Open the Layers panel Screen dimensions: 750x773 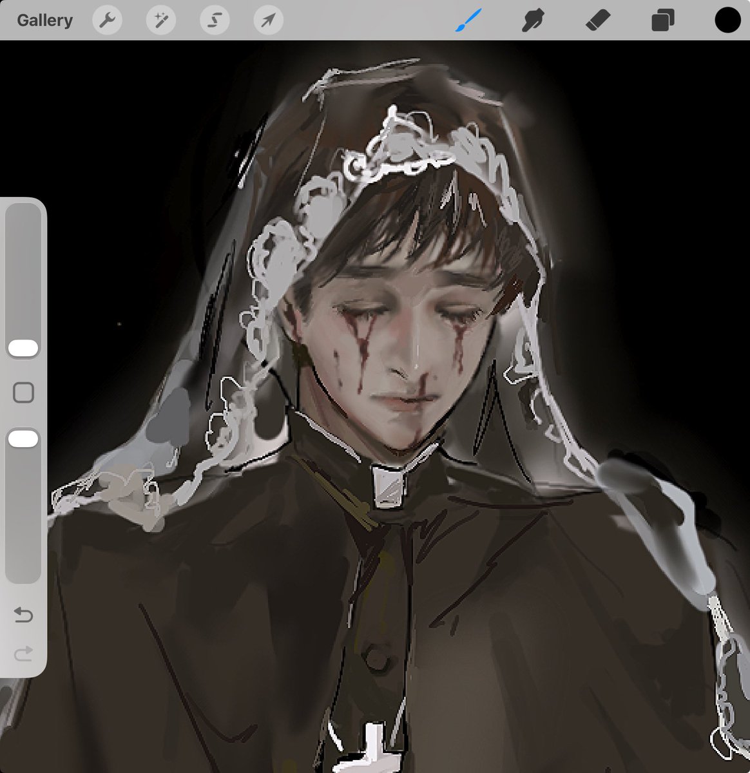click(x=662, y=21)
